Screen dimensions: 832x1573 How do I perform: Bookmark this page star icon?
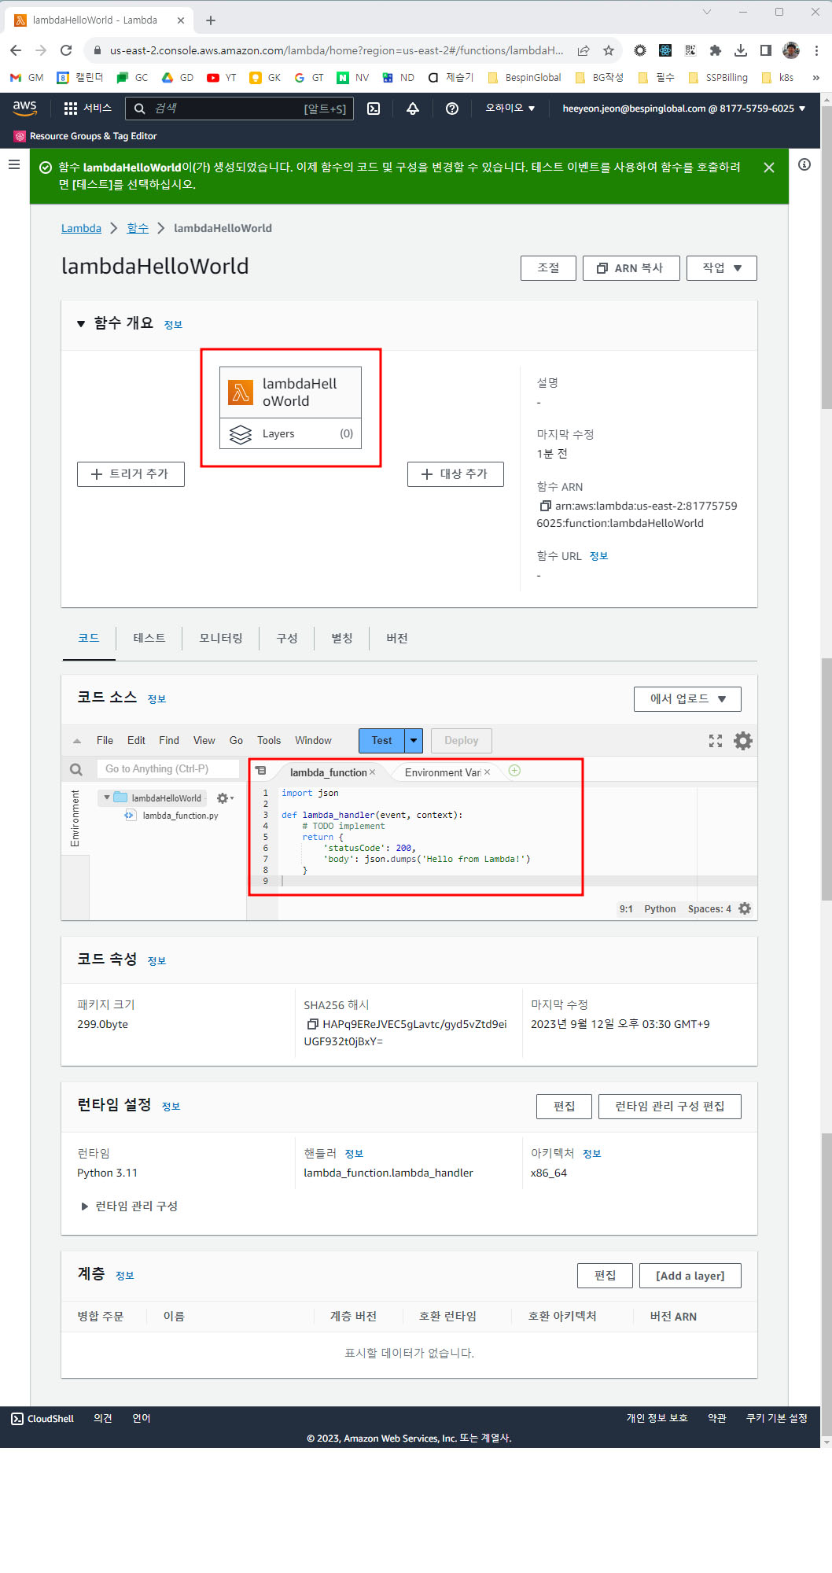(x=609, y=50)
